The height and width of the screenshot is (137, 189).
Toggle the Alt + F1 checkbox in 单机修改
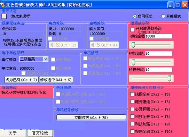click(85, 59)
